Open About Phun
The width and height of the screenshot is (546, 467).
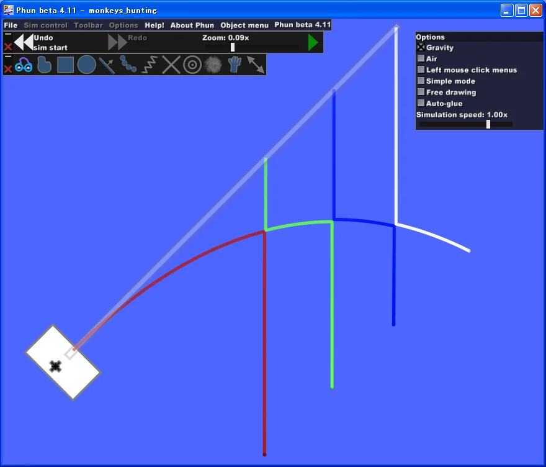[192, 25]
